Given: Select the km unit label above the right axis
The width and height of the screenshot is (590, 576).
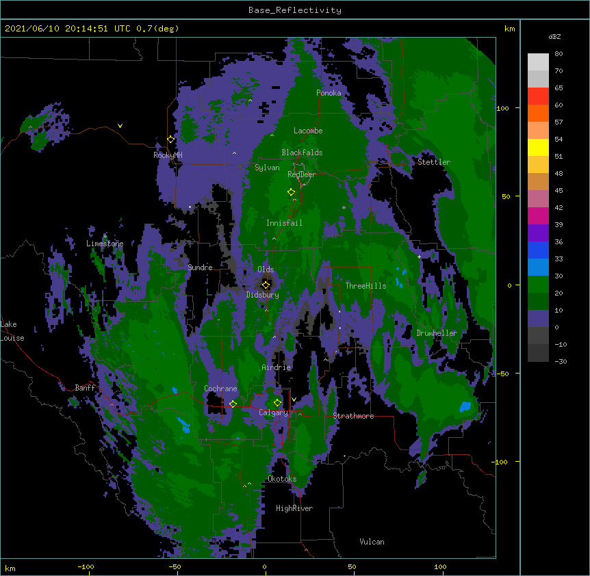Looking at the screenshot, I should point(509,29).
